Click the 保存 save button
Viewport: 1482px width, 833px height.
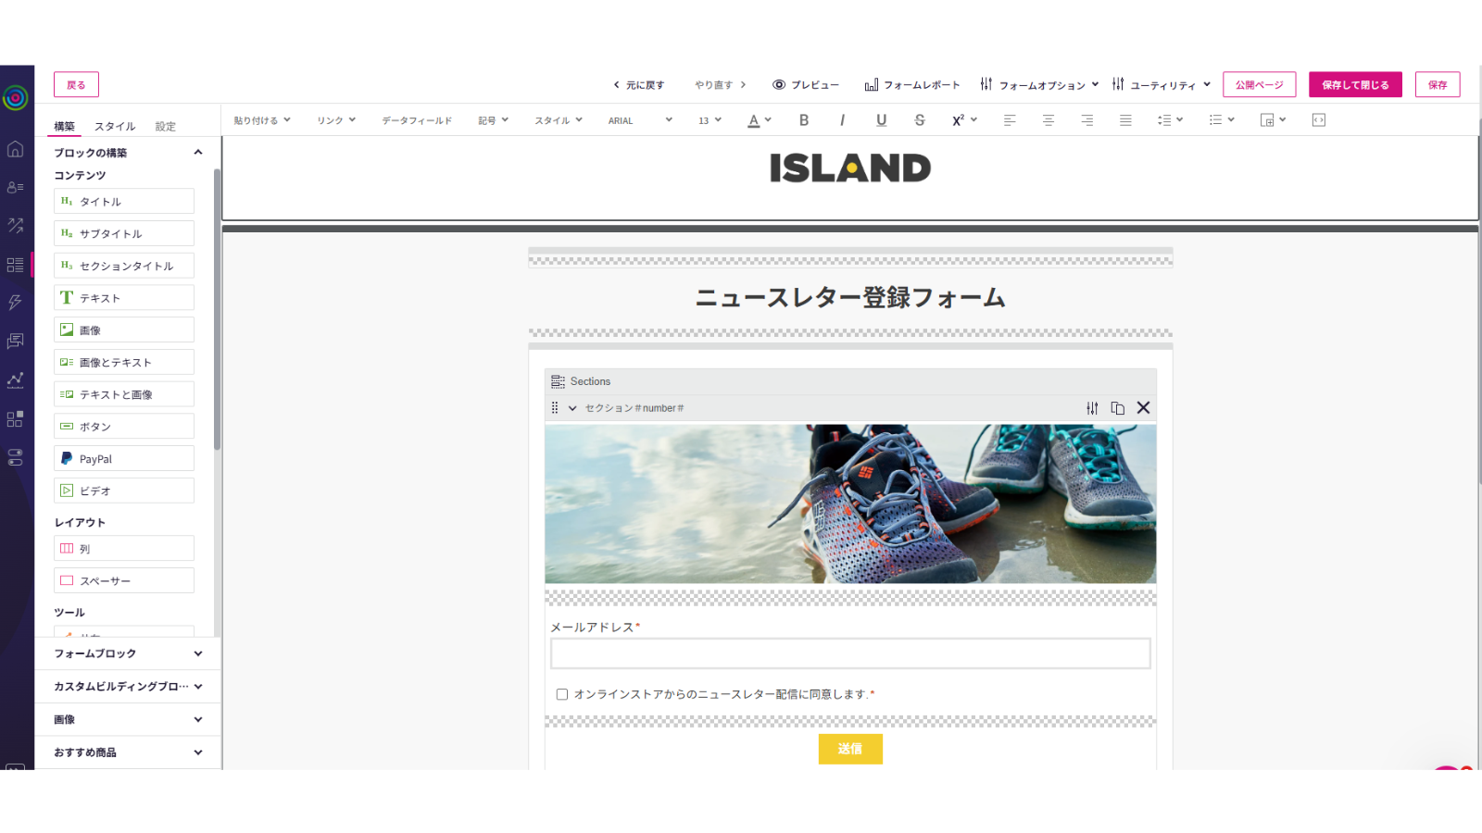[x=1438, y=84]
